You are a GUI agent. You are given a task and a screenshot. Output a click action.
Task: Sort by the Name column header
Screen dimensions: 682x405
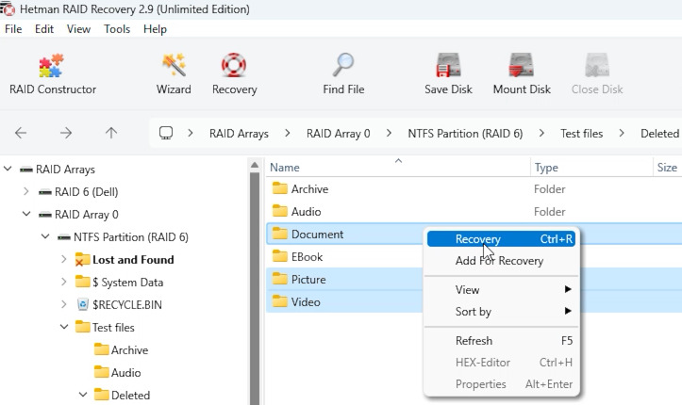(397, 167)
